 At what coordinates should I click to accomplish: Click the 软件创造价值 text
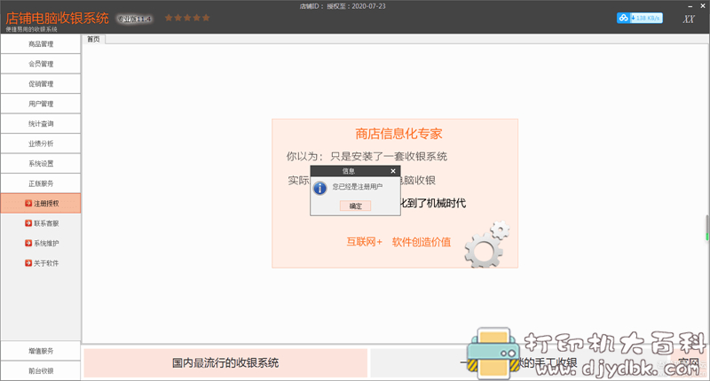422,242
